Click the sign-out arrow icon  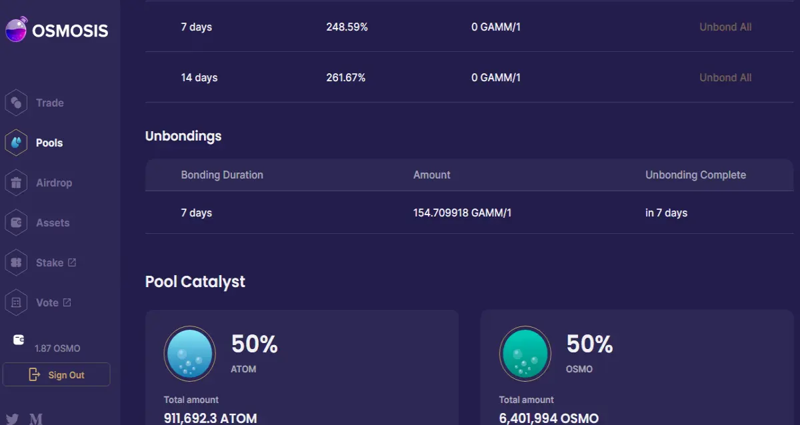(x=35, y=374)
